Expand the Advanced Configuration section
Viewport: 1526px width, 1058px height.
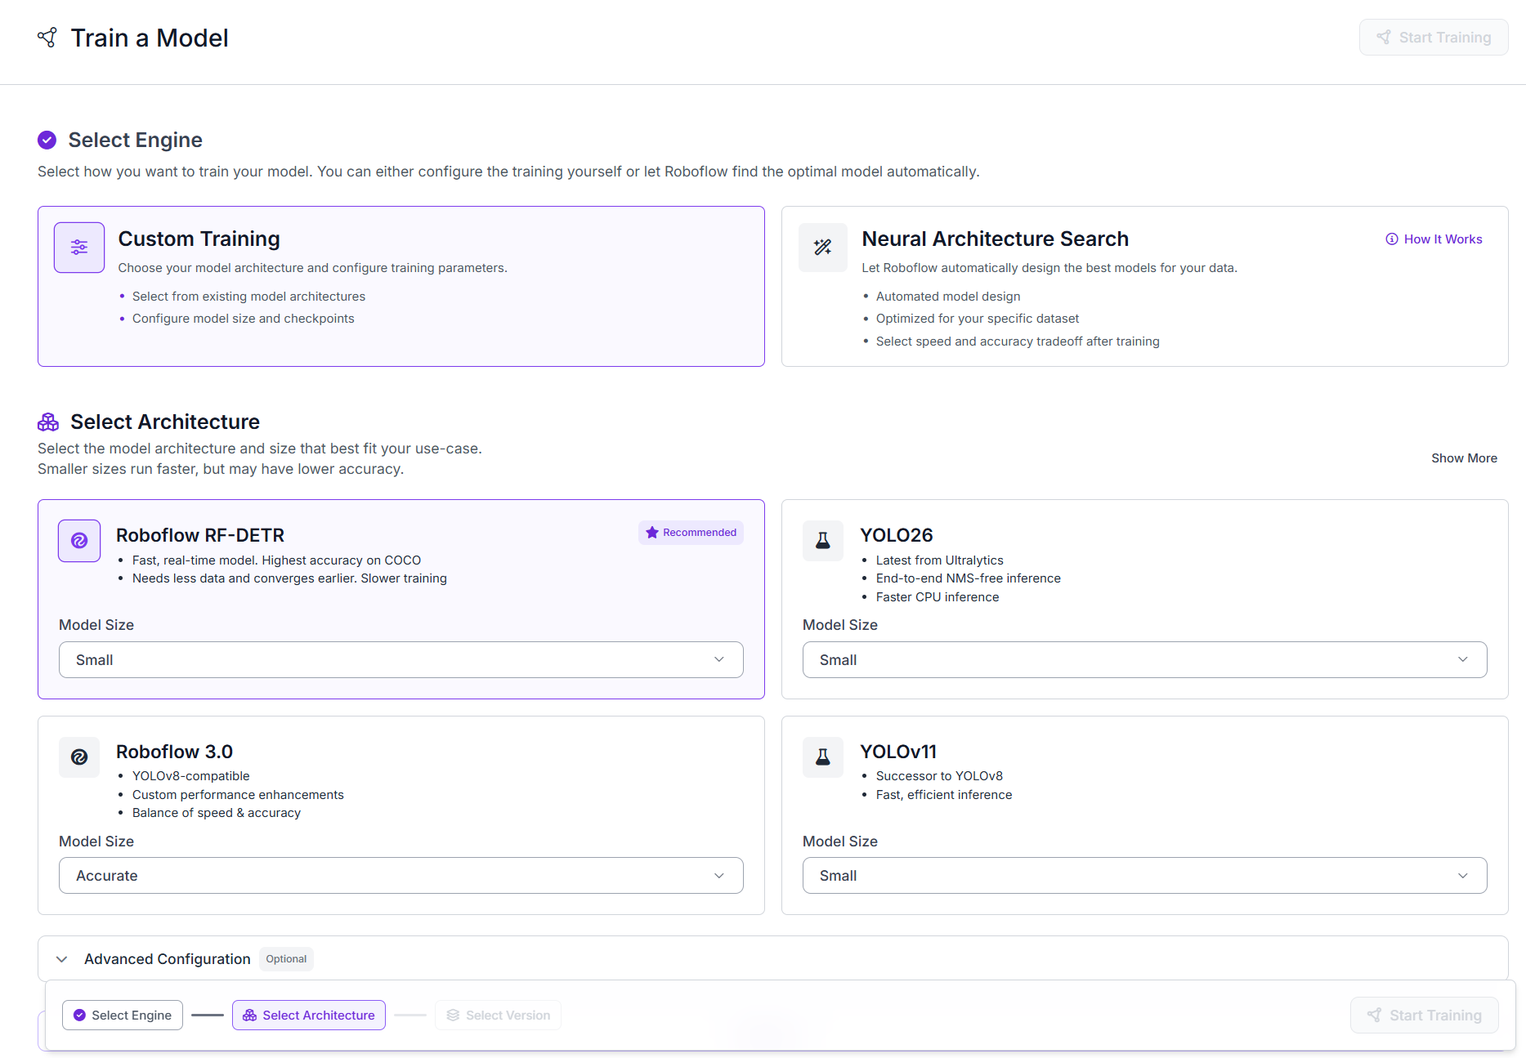pyautogui.click(x=773, y=959)
